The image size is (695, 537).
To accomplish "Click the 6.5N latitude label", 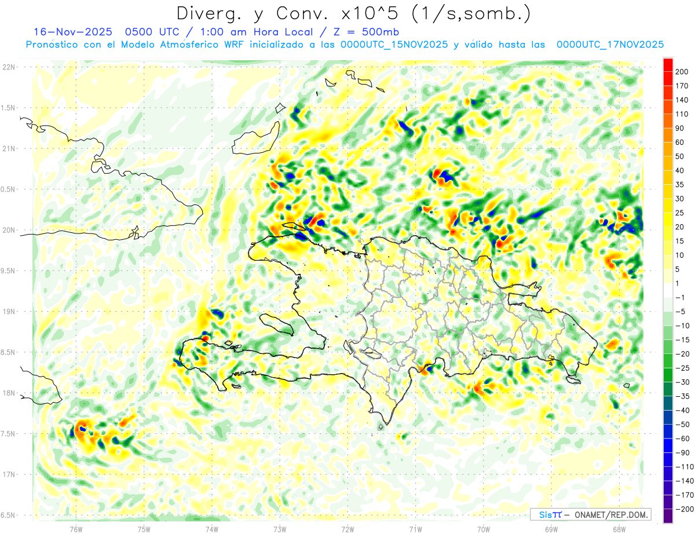I will pyautogui.click(x=8, y=515).
